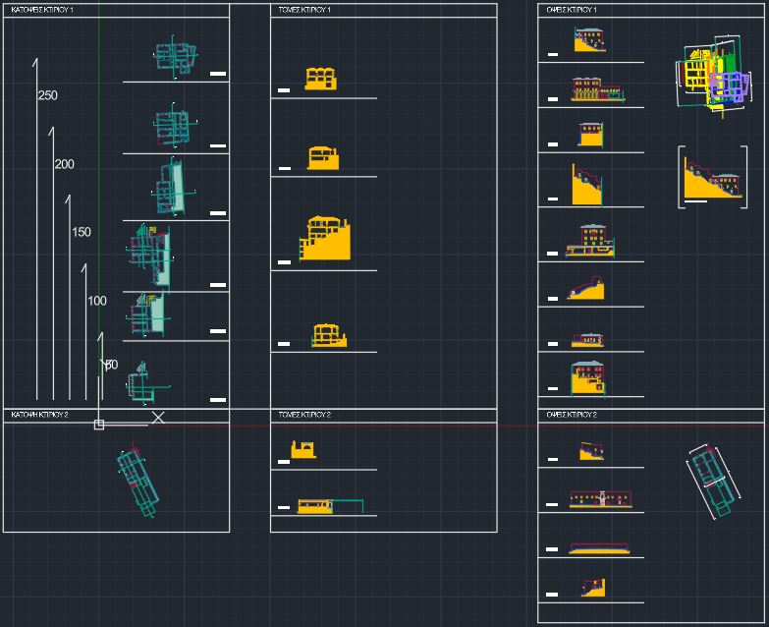769x627 pixels.
Task: Select the 100 dimension label
Action: pos(97,301)
